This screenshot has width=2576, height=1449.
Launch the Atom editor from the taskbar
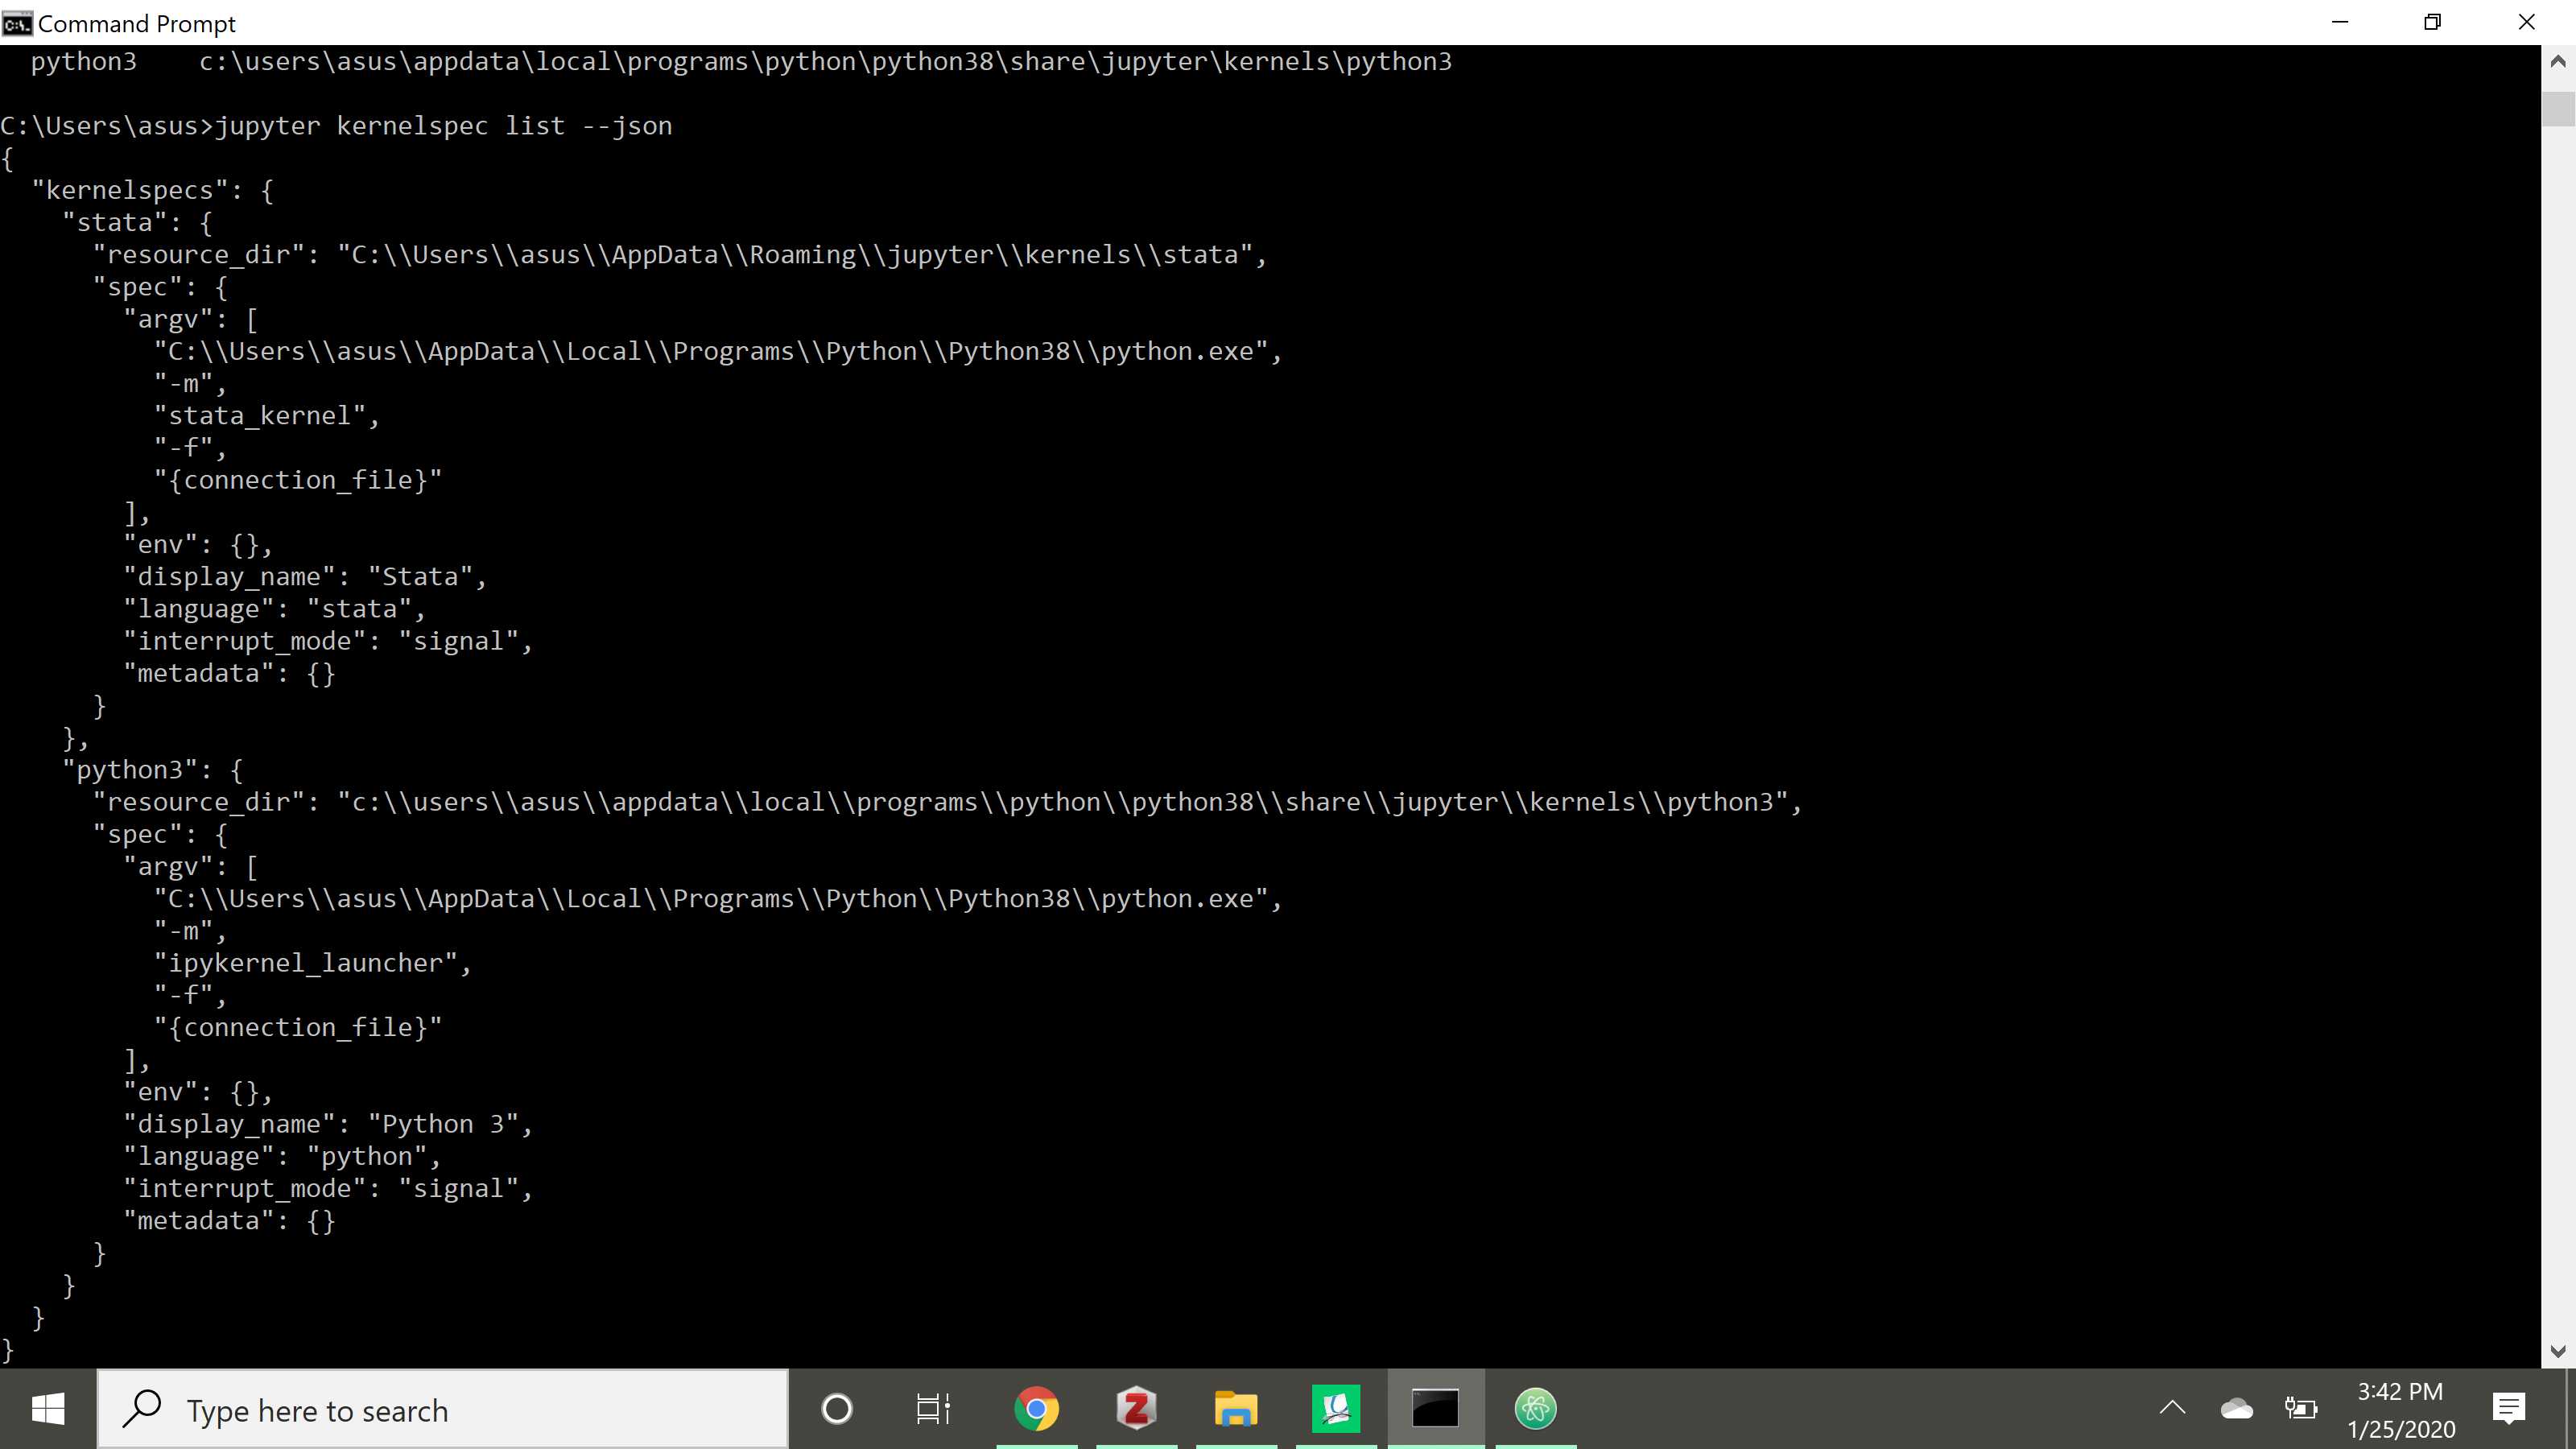(1536, 1410)
